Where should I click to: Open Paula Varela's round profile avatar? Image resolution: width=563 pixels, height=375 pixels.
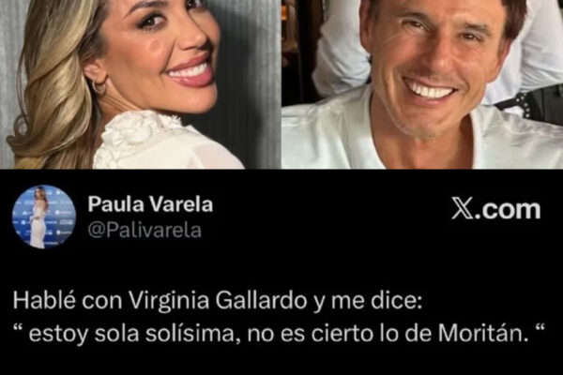[x=44, y=217]
